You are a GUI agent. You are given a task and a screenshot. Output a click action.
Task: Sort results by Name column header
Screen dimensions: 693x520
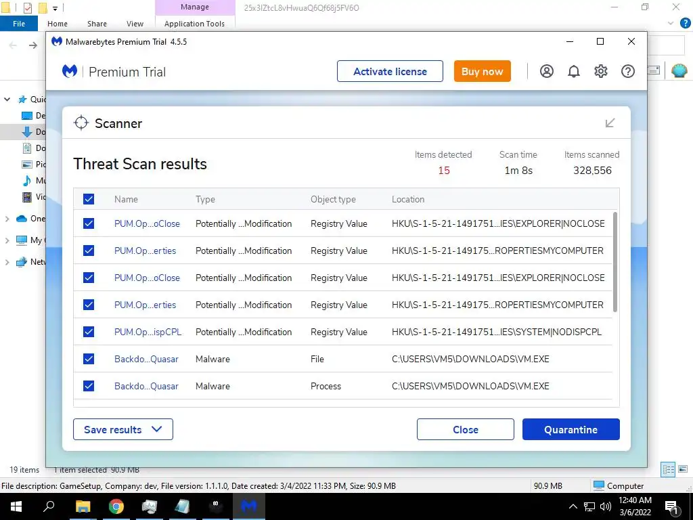126,199
